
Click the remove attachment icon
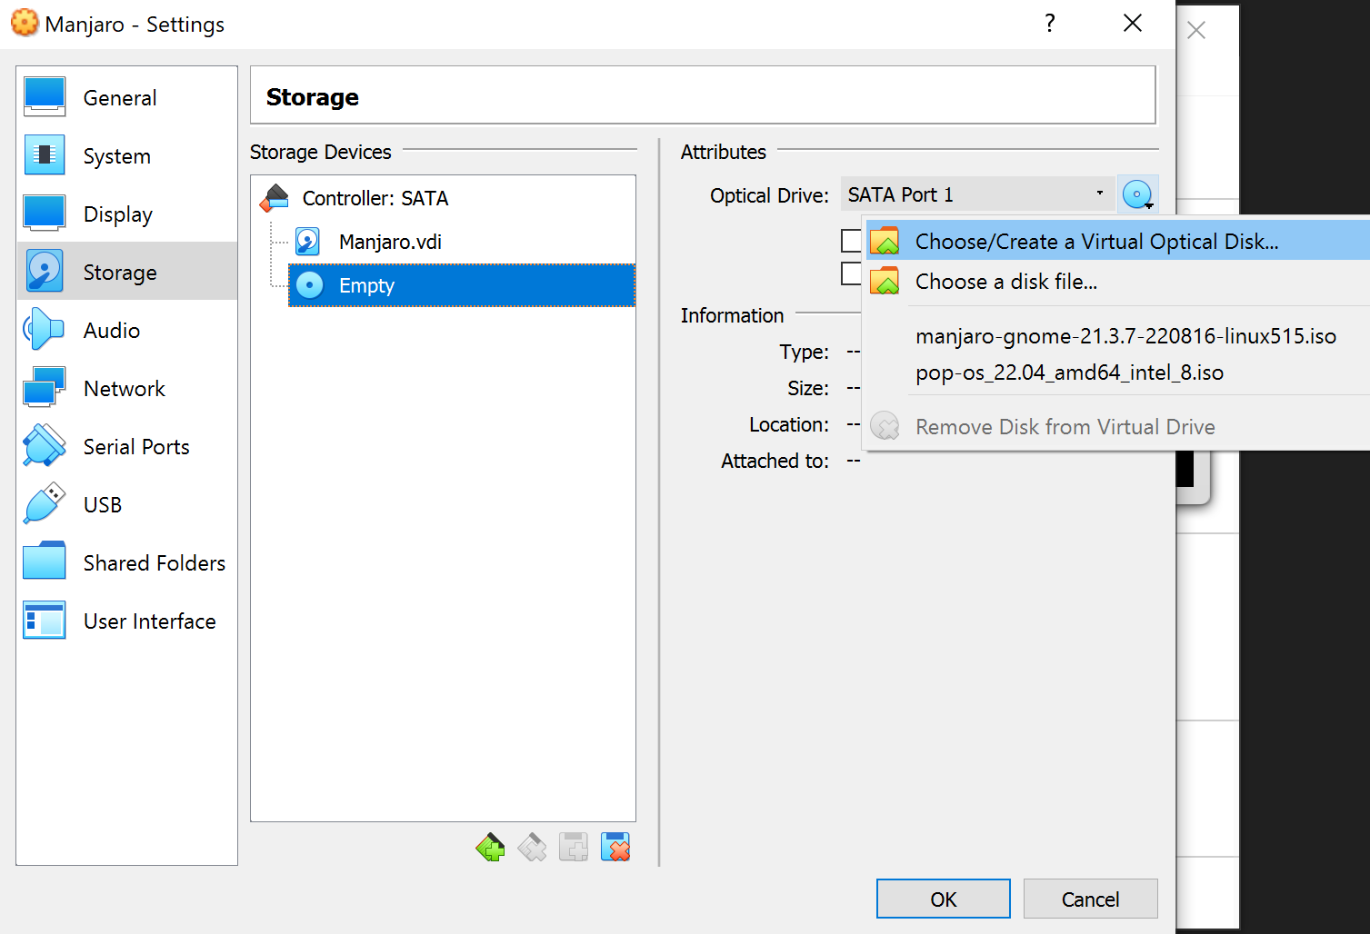(x=615, y=848)
